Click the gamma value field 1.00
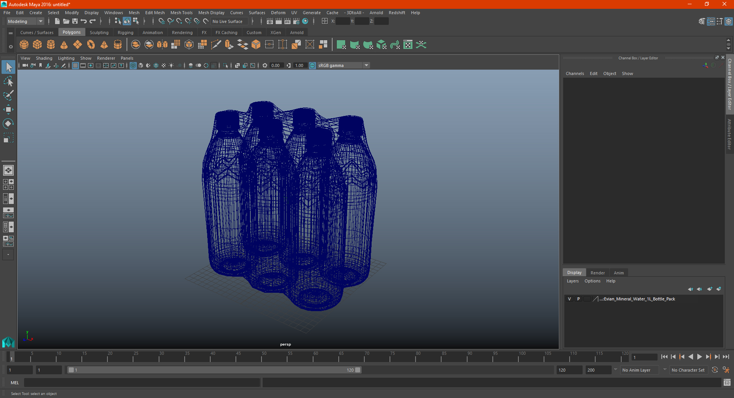This screenshot has height=398, width=734. (x=300, y=65)
